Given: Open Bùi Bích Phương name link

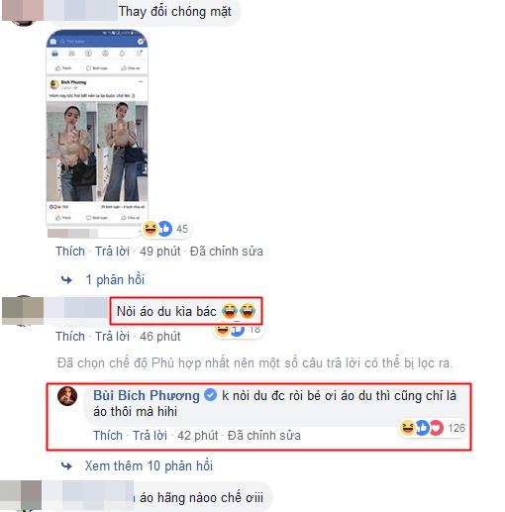Looking at the screenshot, I should tap(147, 395).
